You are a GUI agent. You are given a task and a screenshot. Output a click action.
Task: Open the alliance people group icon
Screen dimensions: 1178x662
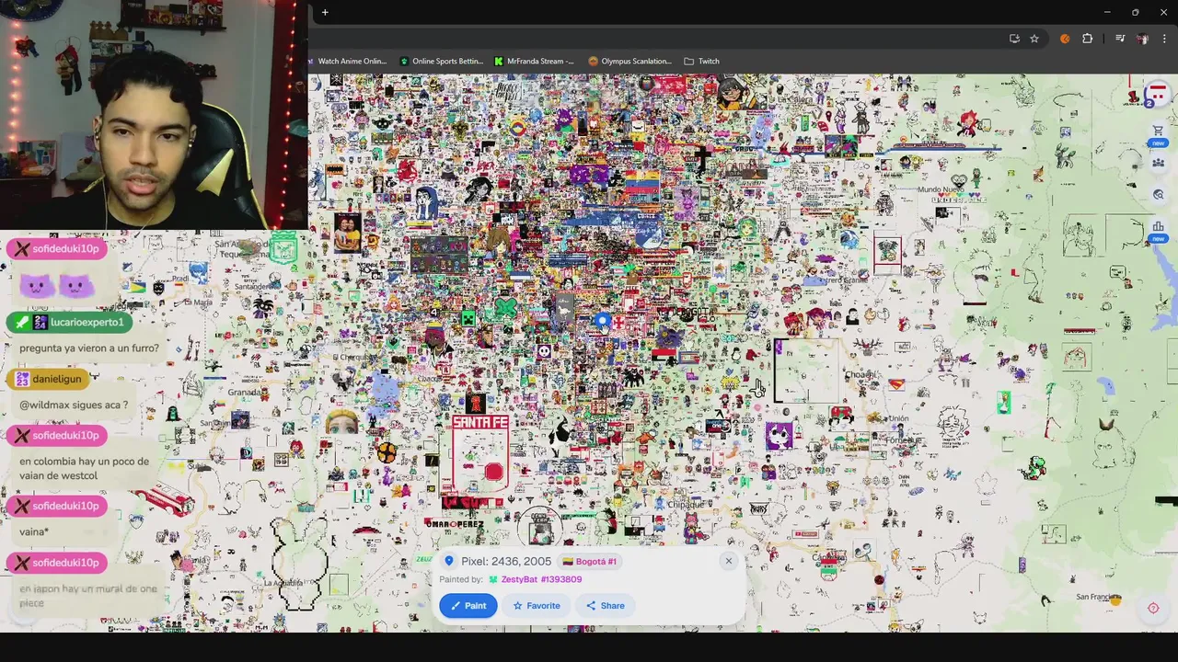tap(1158, 163)
